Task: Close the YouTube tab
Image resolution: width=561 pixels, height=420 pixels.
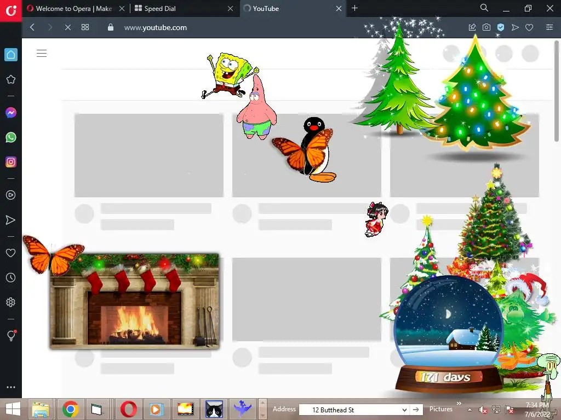Action: tap(339, 9)
